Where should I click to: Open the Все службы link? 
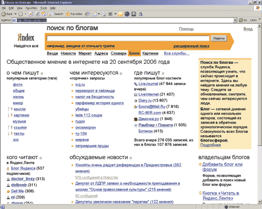click(176, 53)
